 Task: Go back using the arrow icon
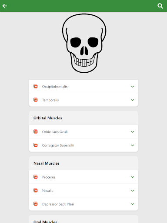[x=5, y=6]
